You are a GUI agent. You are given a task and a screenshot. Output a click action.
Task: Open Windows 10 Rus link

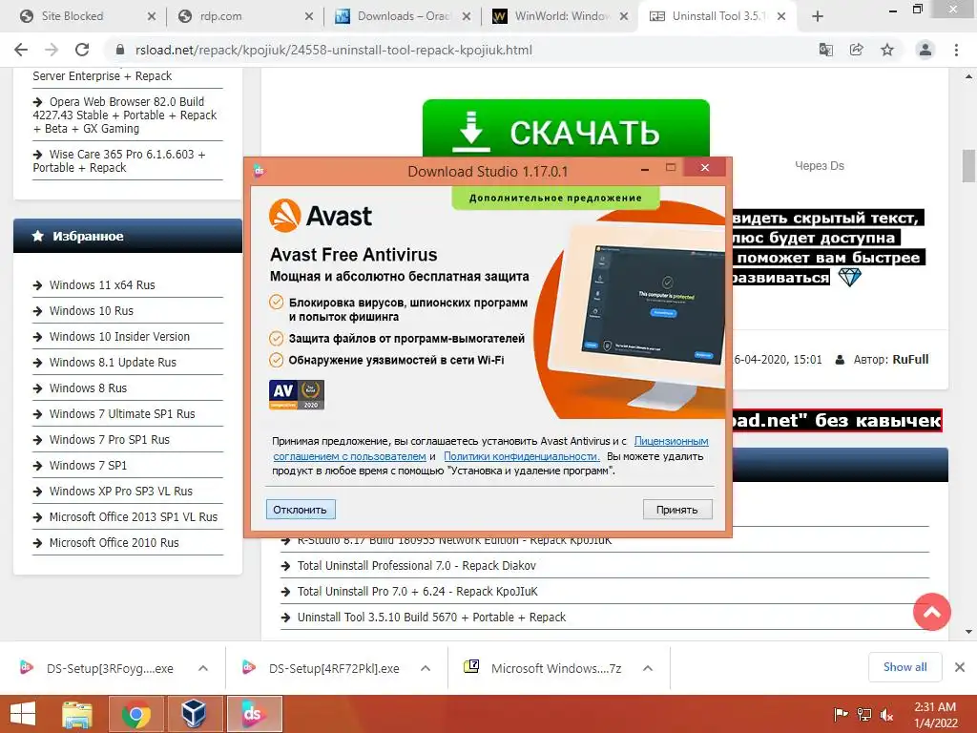(x=91, y=310)
